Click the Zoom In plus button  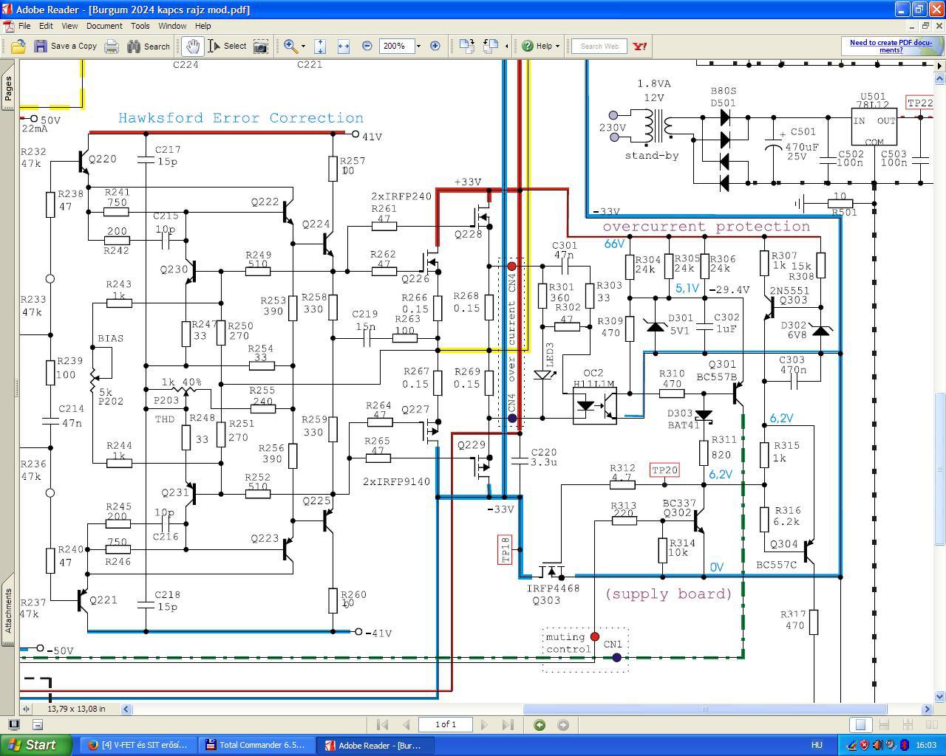(x=435, y=46)
